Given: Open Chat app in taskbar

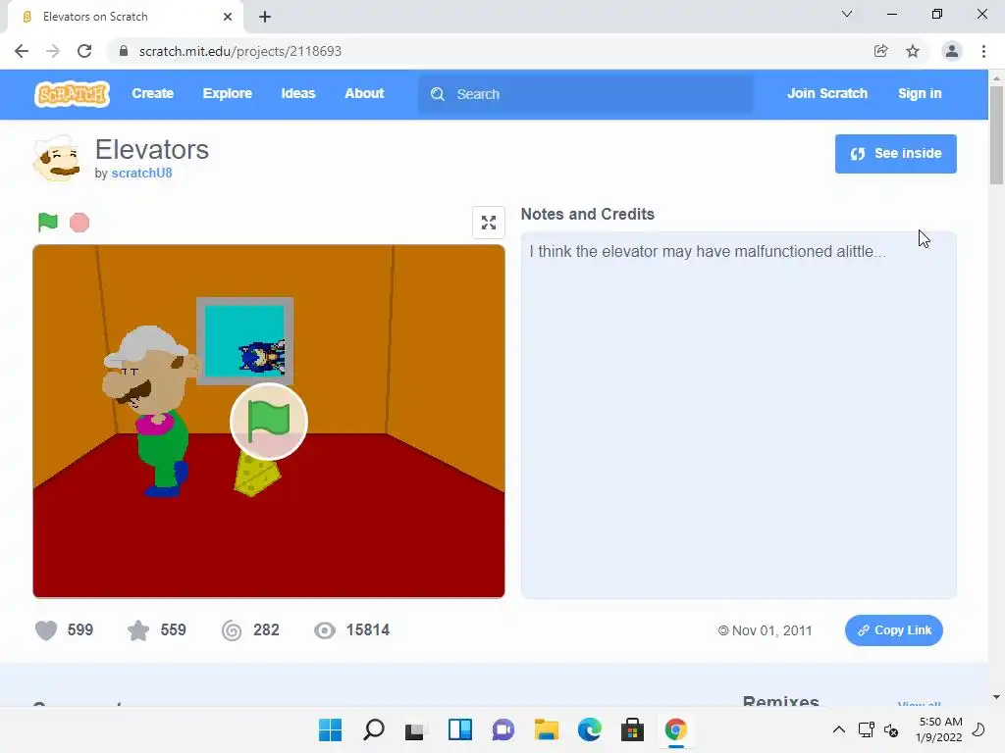Looking at the screenshot, I should pos(503,729).
